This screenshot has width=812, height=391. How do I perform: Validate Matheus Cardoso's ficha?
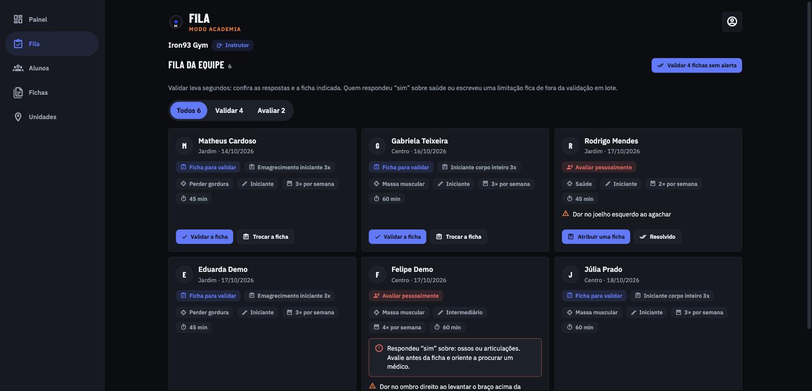coord(205,237)
